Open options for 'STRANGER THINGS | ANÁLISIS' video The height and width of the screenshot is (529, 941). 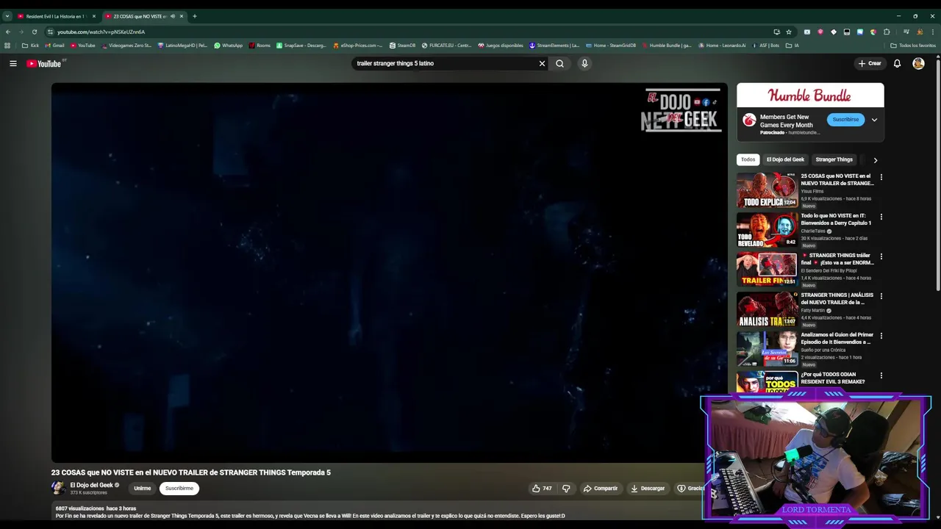tap(881, 296)
